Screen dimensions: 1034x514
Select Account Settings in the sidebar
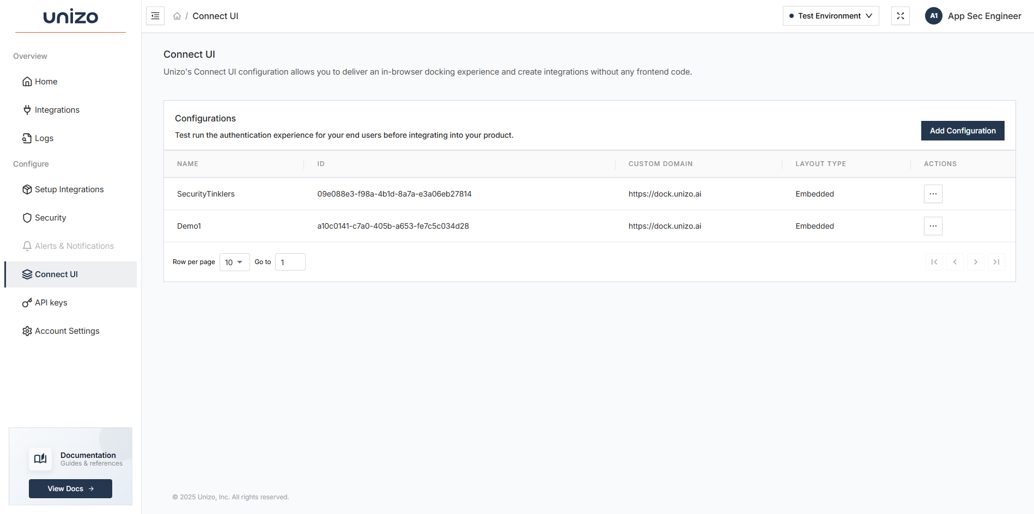coord(66,331)
